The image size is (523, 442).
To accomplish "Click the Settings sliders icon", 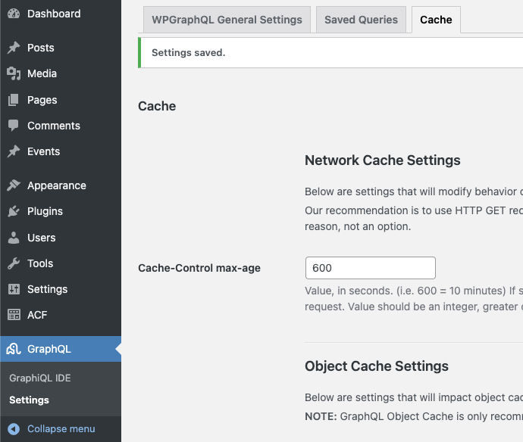I will pyautogui.click(x=14, y=289).
